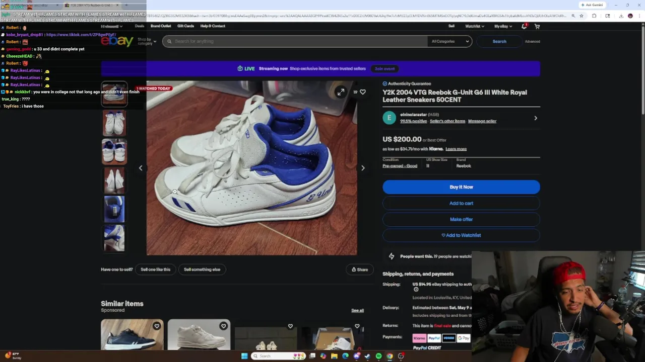Open Klarna Learn more link
This screenshot has height=362, width=645.
click(x=456, y=149)
